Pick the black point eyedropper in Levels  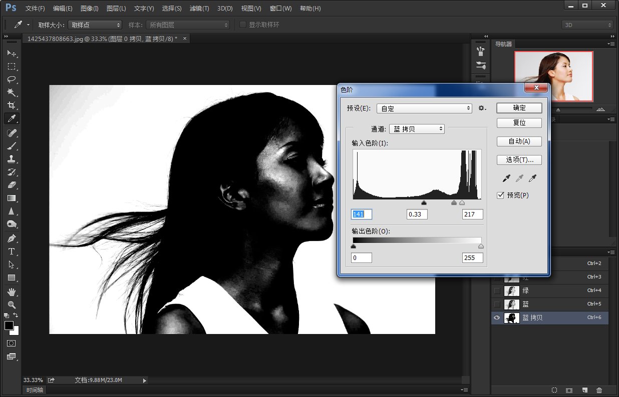506,178
